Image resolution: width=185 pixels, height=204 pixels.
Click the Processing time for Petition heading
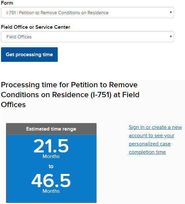coord(70,95)
